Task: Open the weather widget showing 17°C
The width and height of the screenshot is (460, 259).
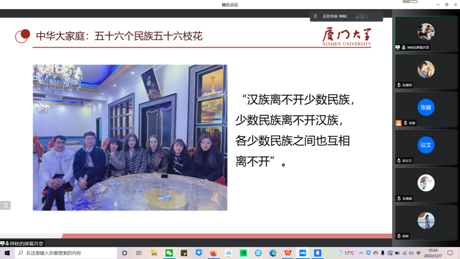Action: point(345,253)
